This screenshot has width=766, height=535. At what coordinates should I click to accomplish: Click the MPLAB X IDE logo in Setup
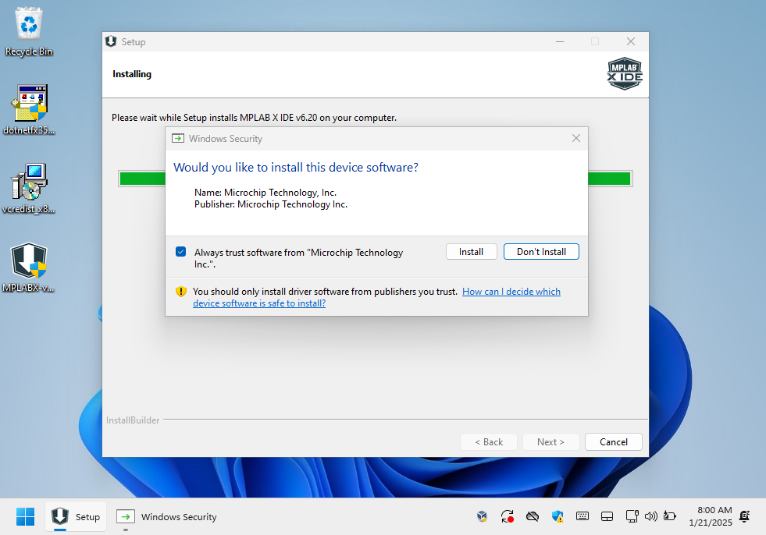[625, 74]
